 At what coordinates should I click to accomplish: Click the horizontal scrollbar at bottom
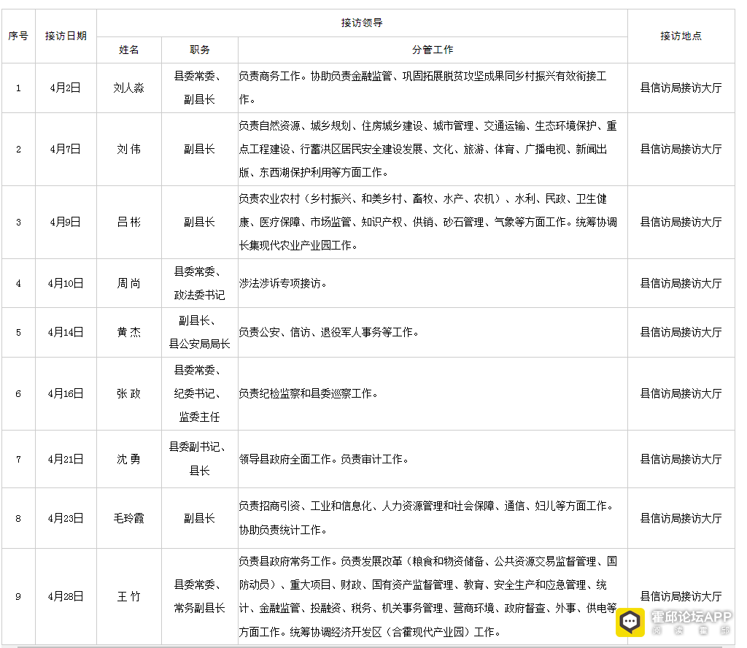coord(369,647)
